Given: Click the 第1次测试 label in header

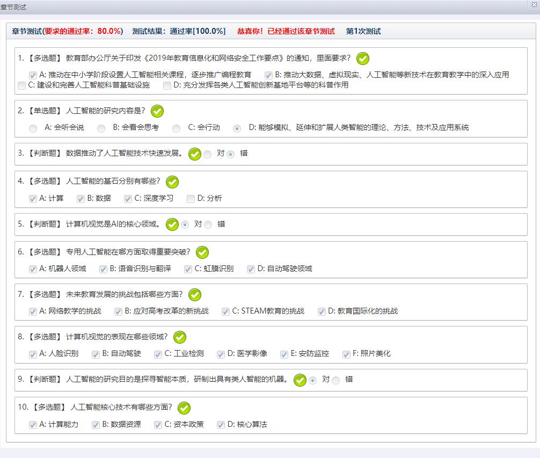Looking at the screenshot, I should (x=363, y=31).
